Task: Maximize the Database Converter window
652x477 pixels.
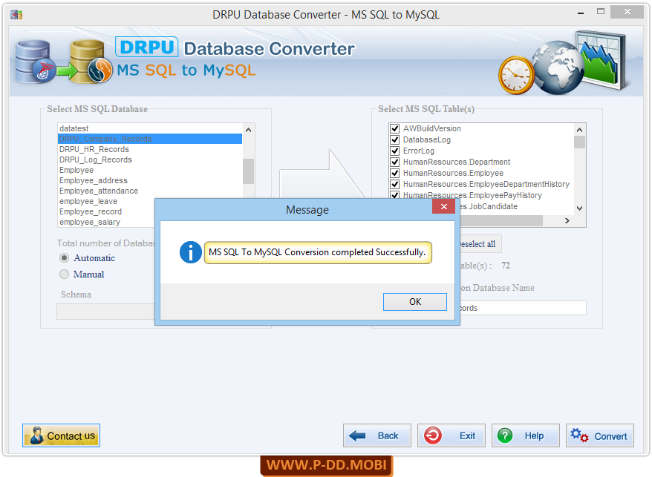Action: 601,12
